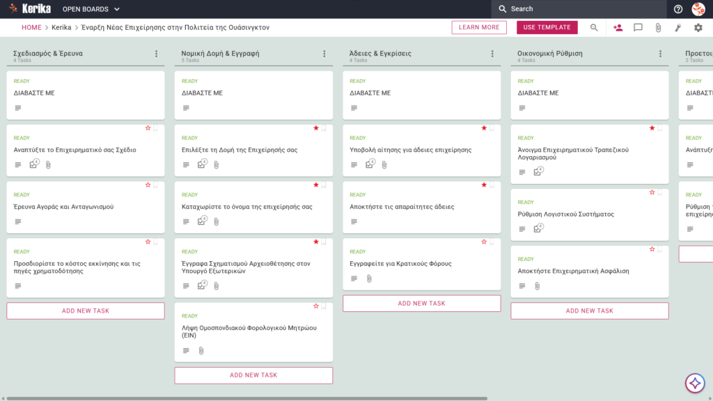Open checklist icon on Αναπτύξτε το Επιχειρηματικό card
The width and height of the screenshot is (713, 401).
pyautogui.click(x=34, y=164)
